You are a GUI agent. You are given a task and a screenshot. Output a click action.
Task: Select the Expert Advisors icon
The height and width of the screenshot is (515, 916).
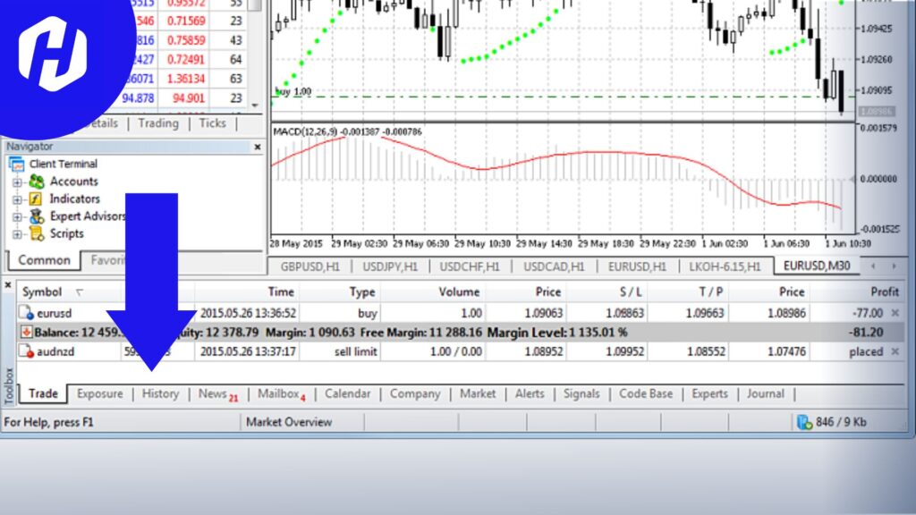tap(38, 215)
